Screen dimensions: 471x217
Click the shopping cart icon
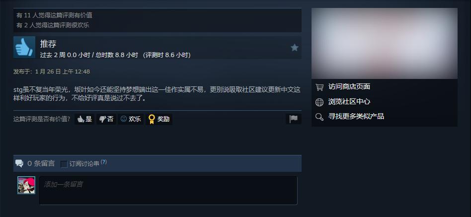[319, 87]
